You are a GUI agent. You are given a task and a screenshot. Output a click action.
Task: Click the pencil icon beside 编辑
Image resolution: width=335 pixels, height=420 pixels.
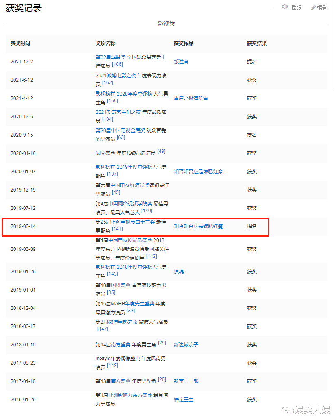[x=314, y=7]
